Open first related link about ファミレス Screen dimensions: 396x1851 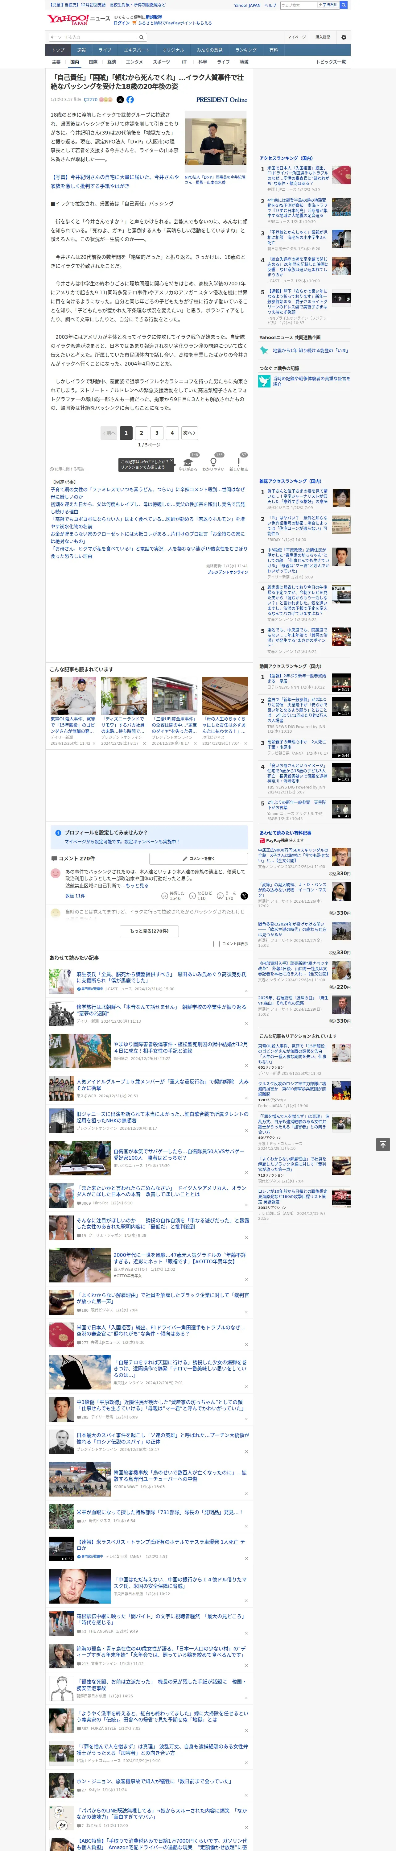tap(147, 493)
